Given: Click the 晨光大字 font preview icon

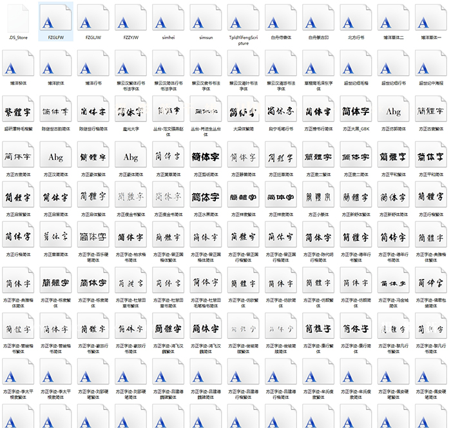Looking at the screenshot, I should (131, 109).
